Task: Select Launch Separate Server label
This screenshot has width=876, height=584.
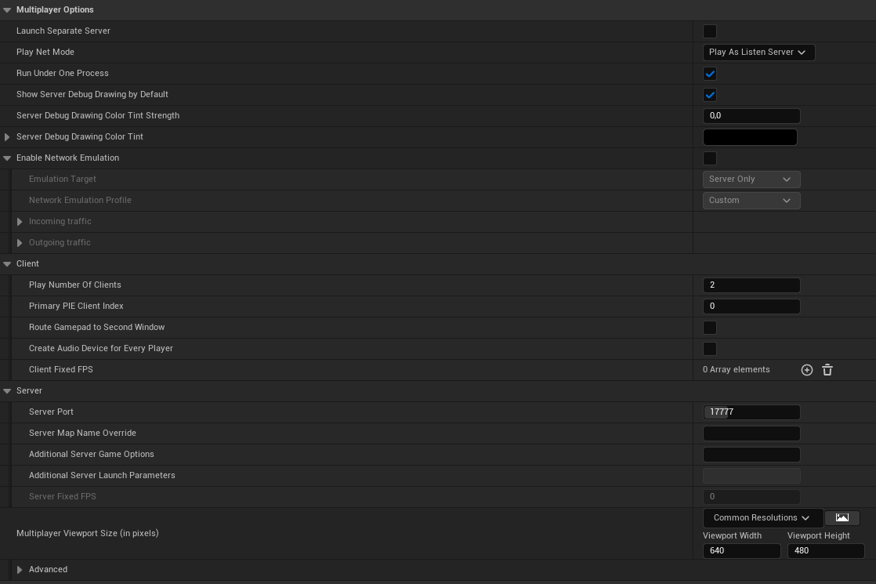Action: [63, 31]
